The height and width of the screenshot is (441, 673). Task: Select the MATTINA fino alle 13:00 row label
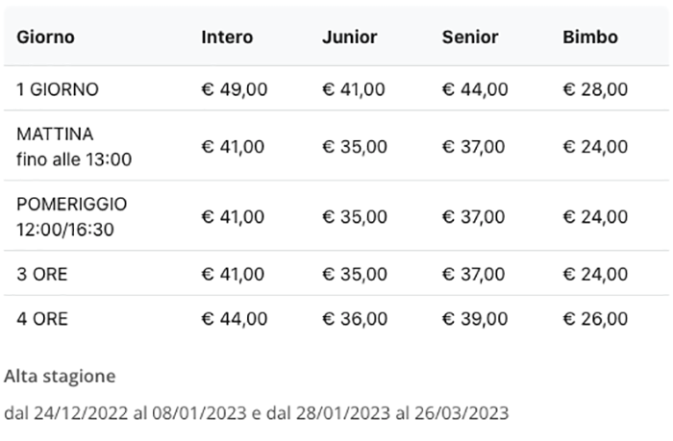(74, 146)
